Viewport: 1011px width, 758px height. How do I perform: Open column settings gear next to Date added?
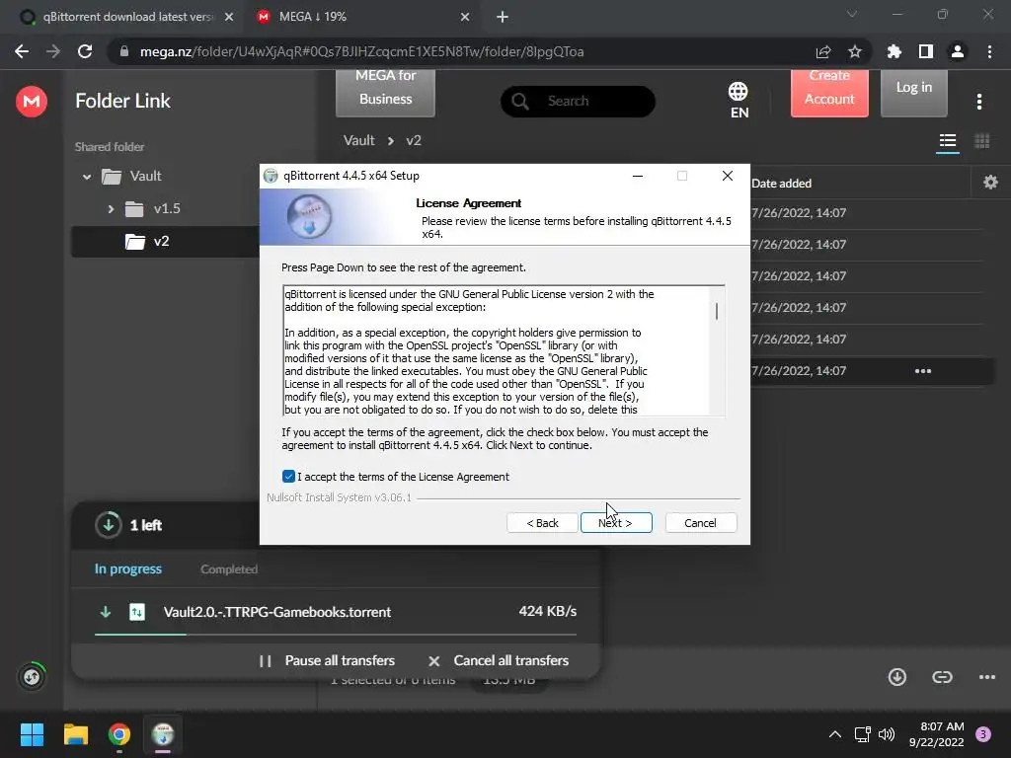pyautogui.click(x=990, y=183)
